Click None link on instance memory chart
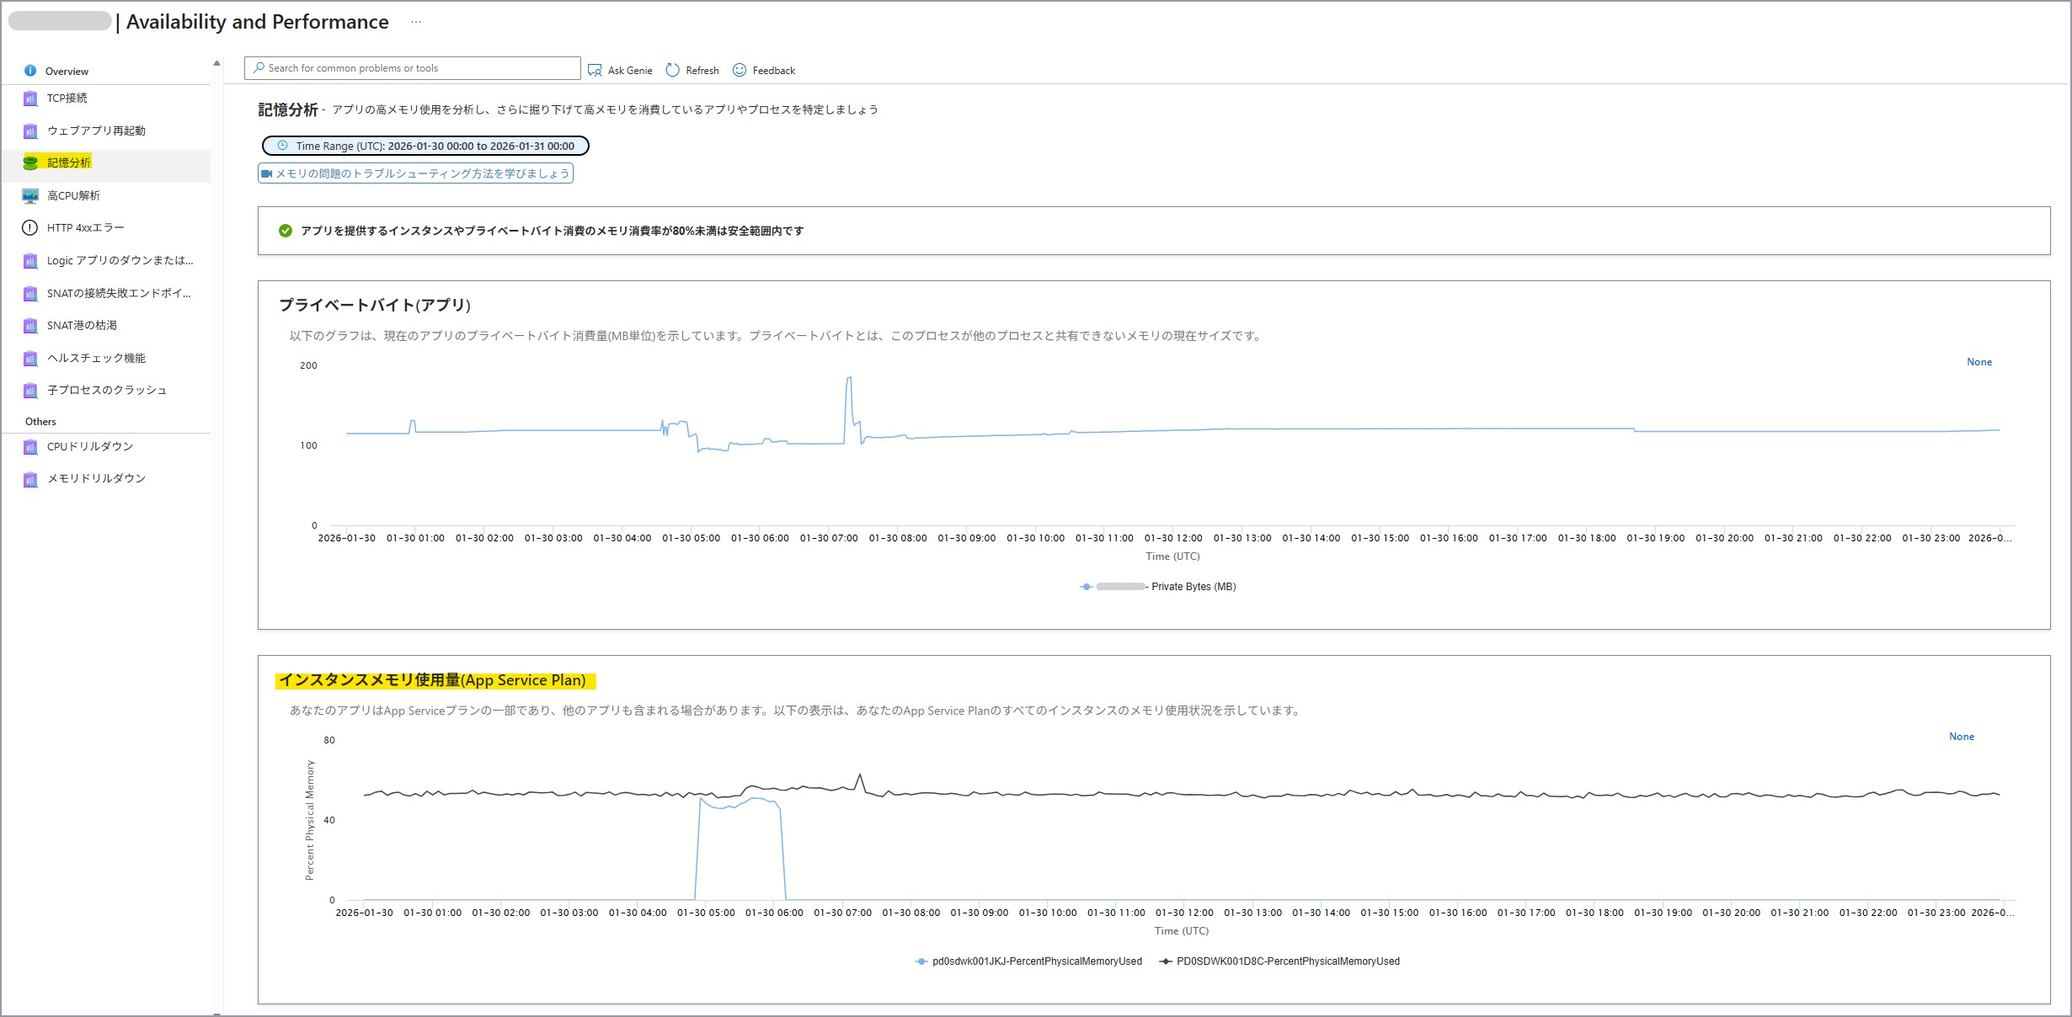 (1961, 737)
